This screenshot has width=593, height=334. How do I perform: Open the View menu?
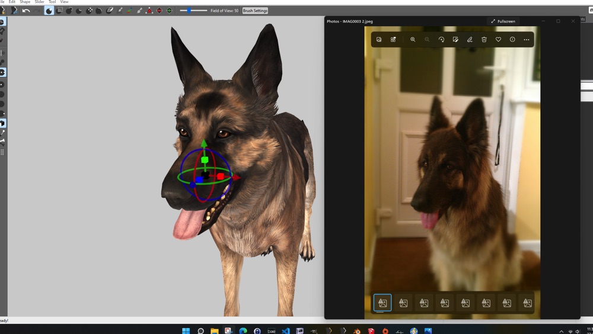coord(64,2)
